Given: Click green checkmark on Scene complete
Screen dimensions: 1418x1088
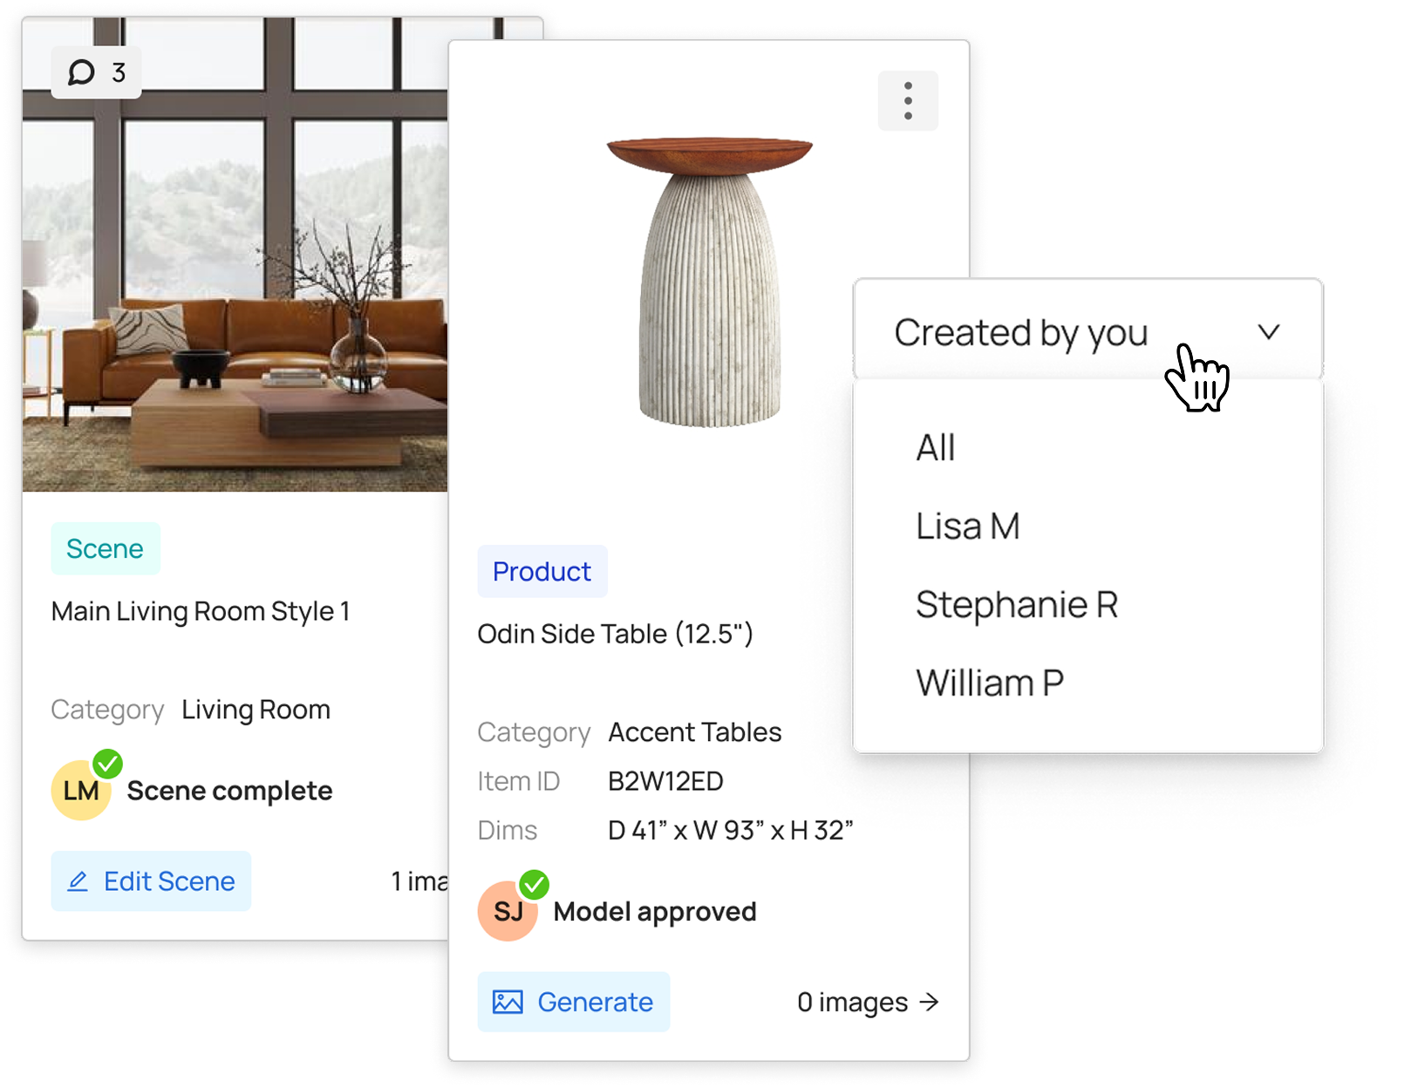Looking at the screenshot, I should click(107, 764).
